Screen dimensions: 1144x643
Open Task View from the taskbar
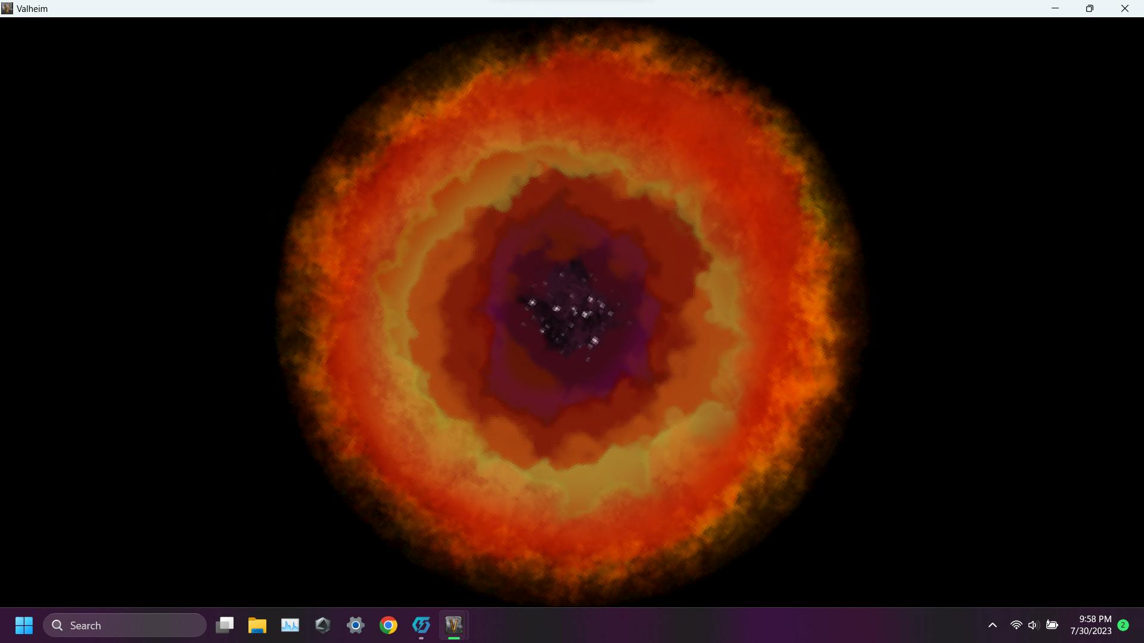225,625
